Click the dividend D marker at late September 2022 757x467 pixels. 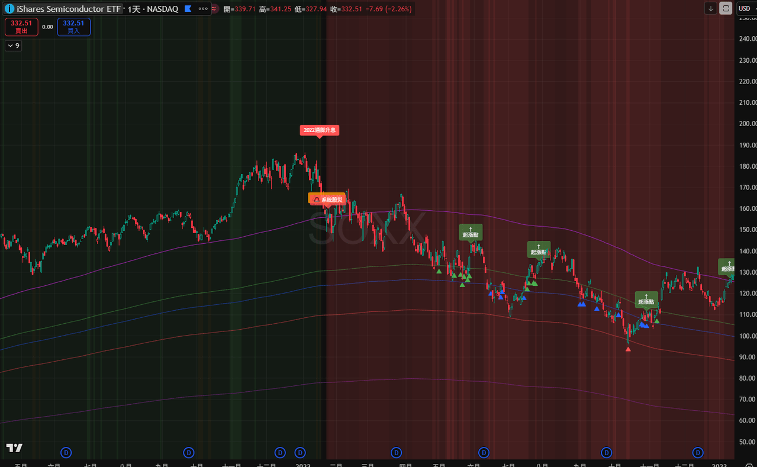click(x=607, y=453)
